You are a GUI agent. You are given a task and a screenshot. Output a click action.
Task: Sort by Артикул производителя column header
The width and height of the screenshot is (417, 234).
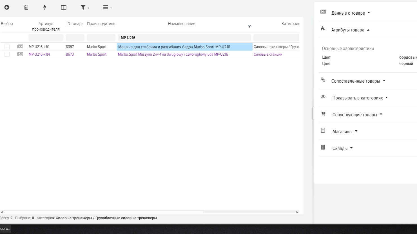[x=46, y=26]
